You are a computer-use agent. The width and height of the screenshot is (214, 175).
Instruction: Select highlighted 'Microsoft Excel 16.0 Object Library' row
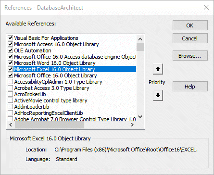tap(75, 69)
